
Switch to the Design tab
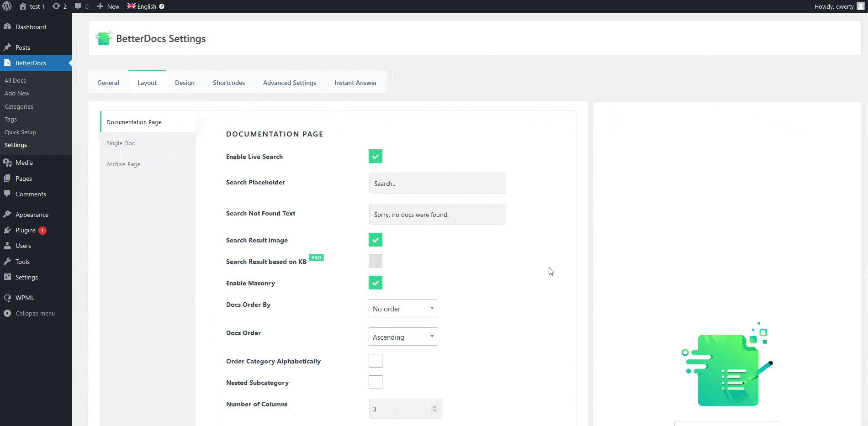[x=185, y=82]
